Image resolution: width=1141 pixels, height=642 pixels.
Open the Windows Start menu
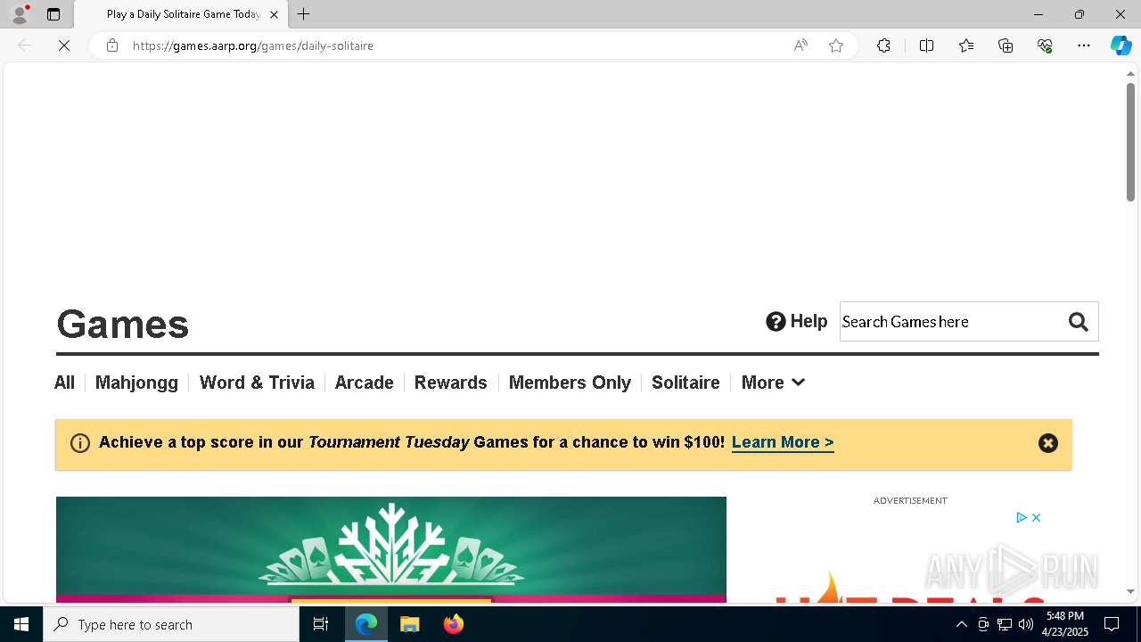21,624
